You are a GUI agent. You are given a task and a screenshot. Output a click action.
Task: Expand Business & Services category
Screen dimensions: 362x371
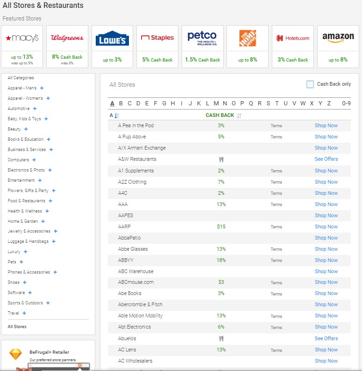coord(51,150)
